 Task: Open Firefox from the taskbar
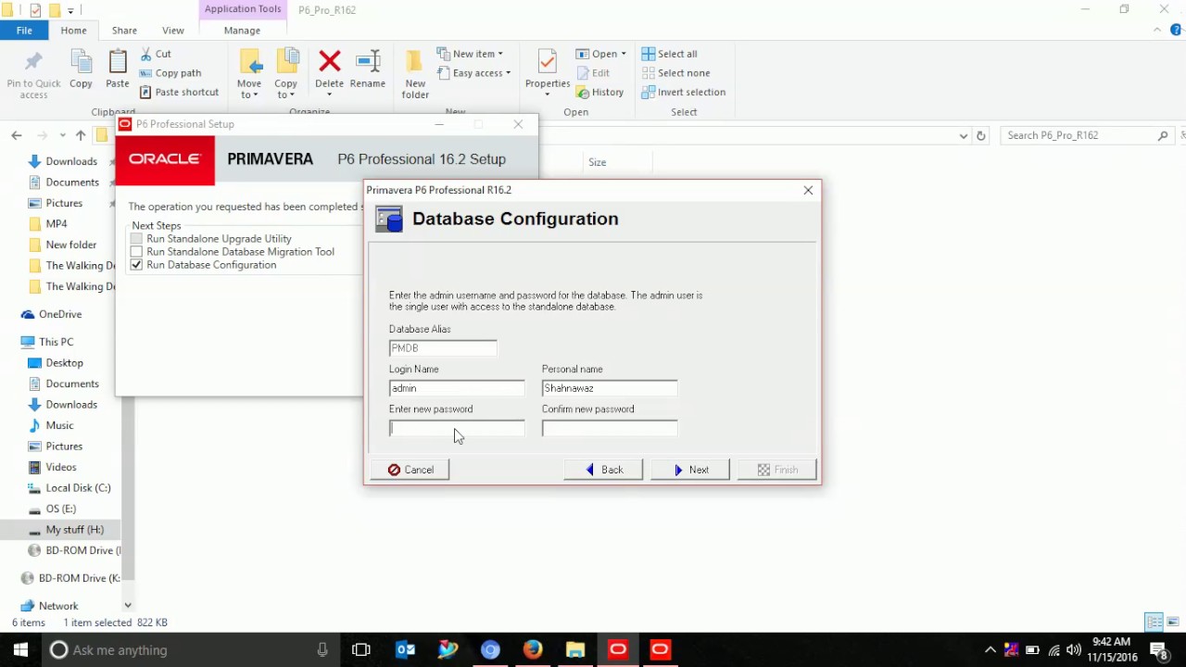pyautogui.click(x=533, y=649)
